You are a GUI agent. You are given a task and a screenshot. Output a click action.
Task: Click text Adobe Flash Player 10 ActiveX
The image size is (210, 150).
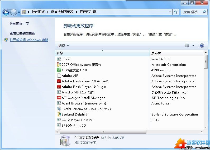[x=85, y=81]
